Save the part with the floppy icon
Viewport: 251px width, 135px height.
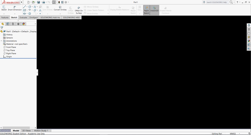[38, 2]
